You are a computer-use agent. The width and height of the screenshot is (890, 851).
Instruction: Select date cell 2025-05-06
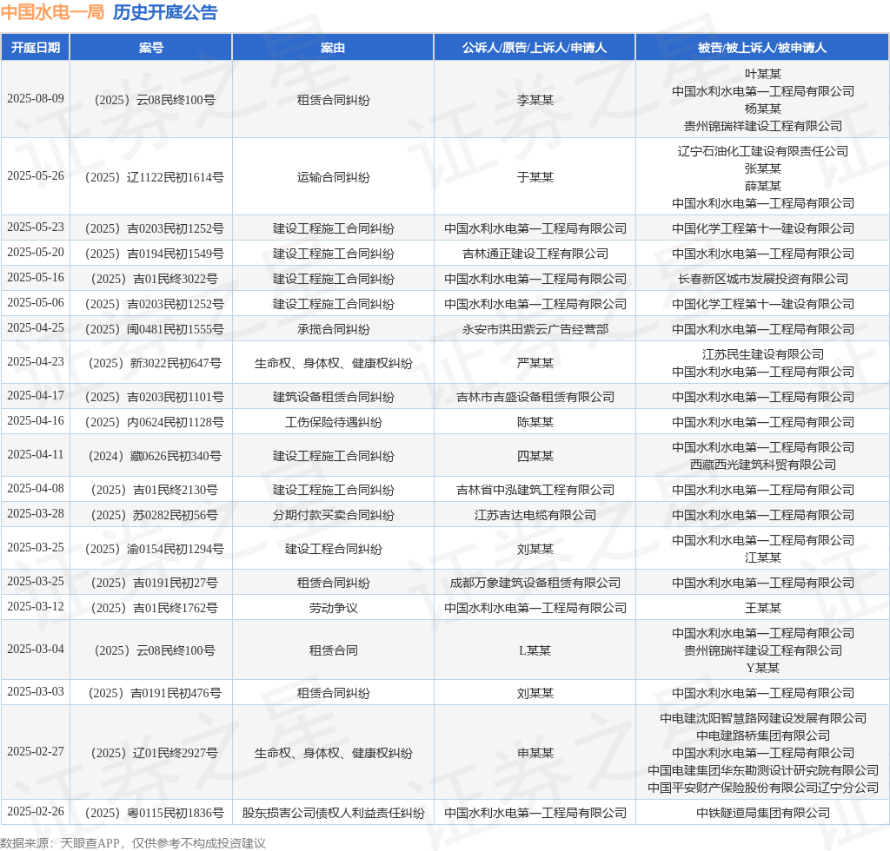coord(35,303)
